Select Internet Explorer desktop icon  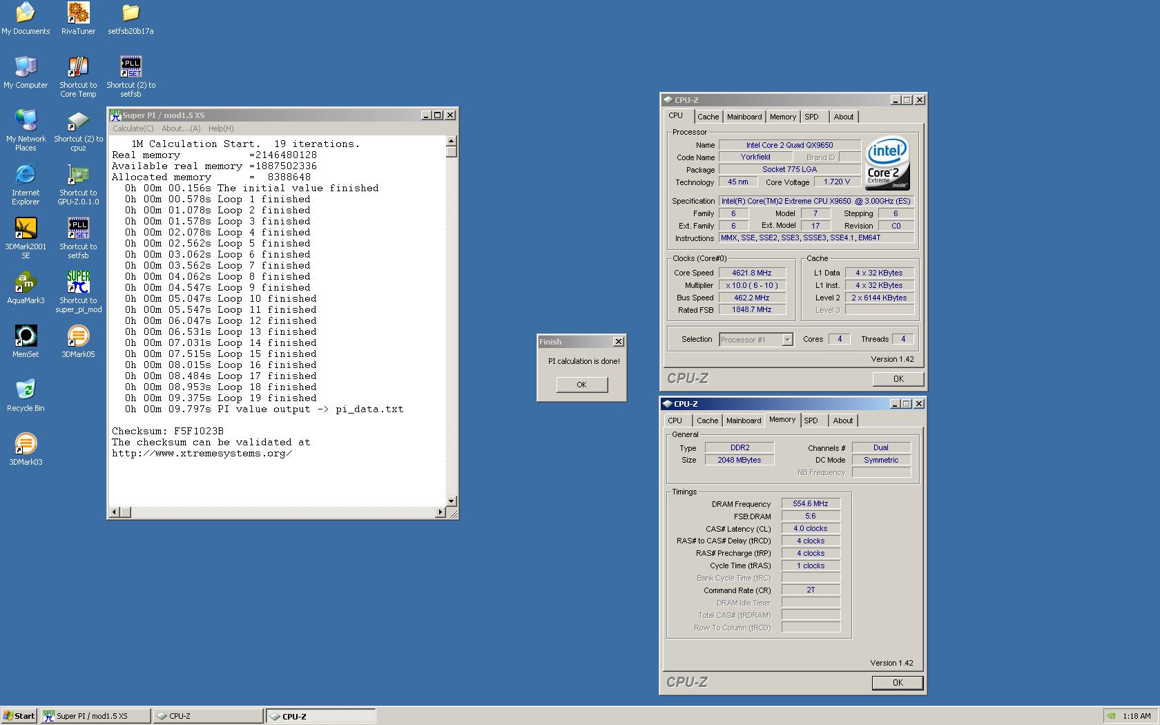tap(26, 184)
